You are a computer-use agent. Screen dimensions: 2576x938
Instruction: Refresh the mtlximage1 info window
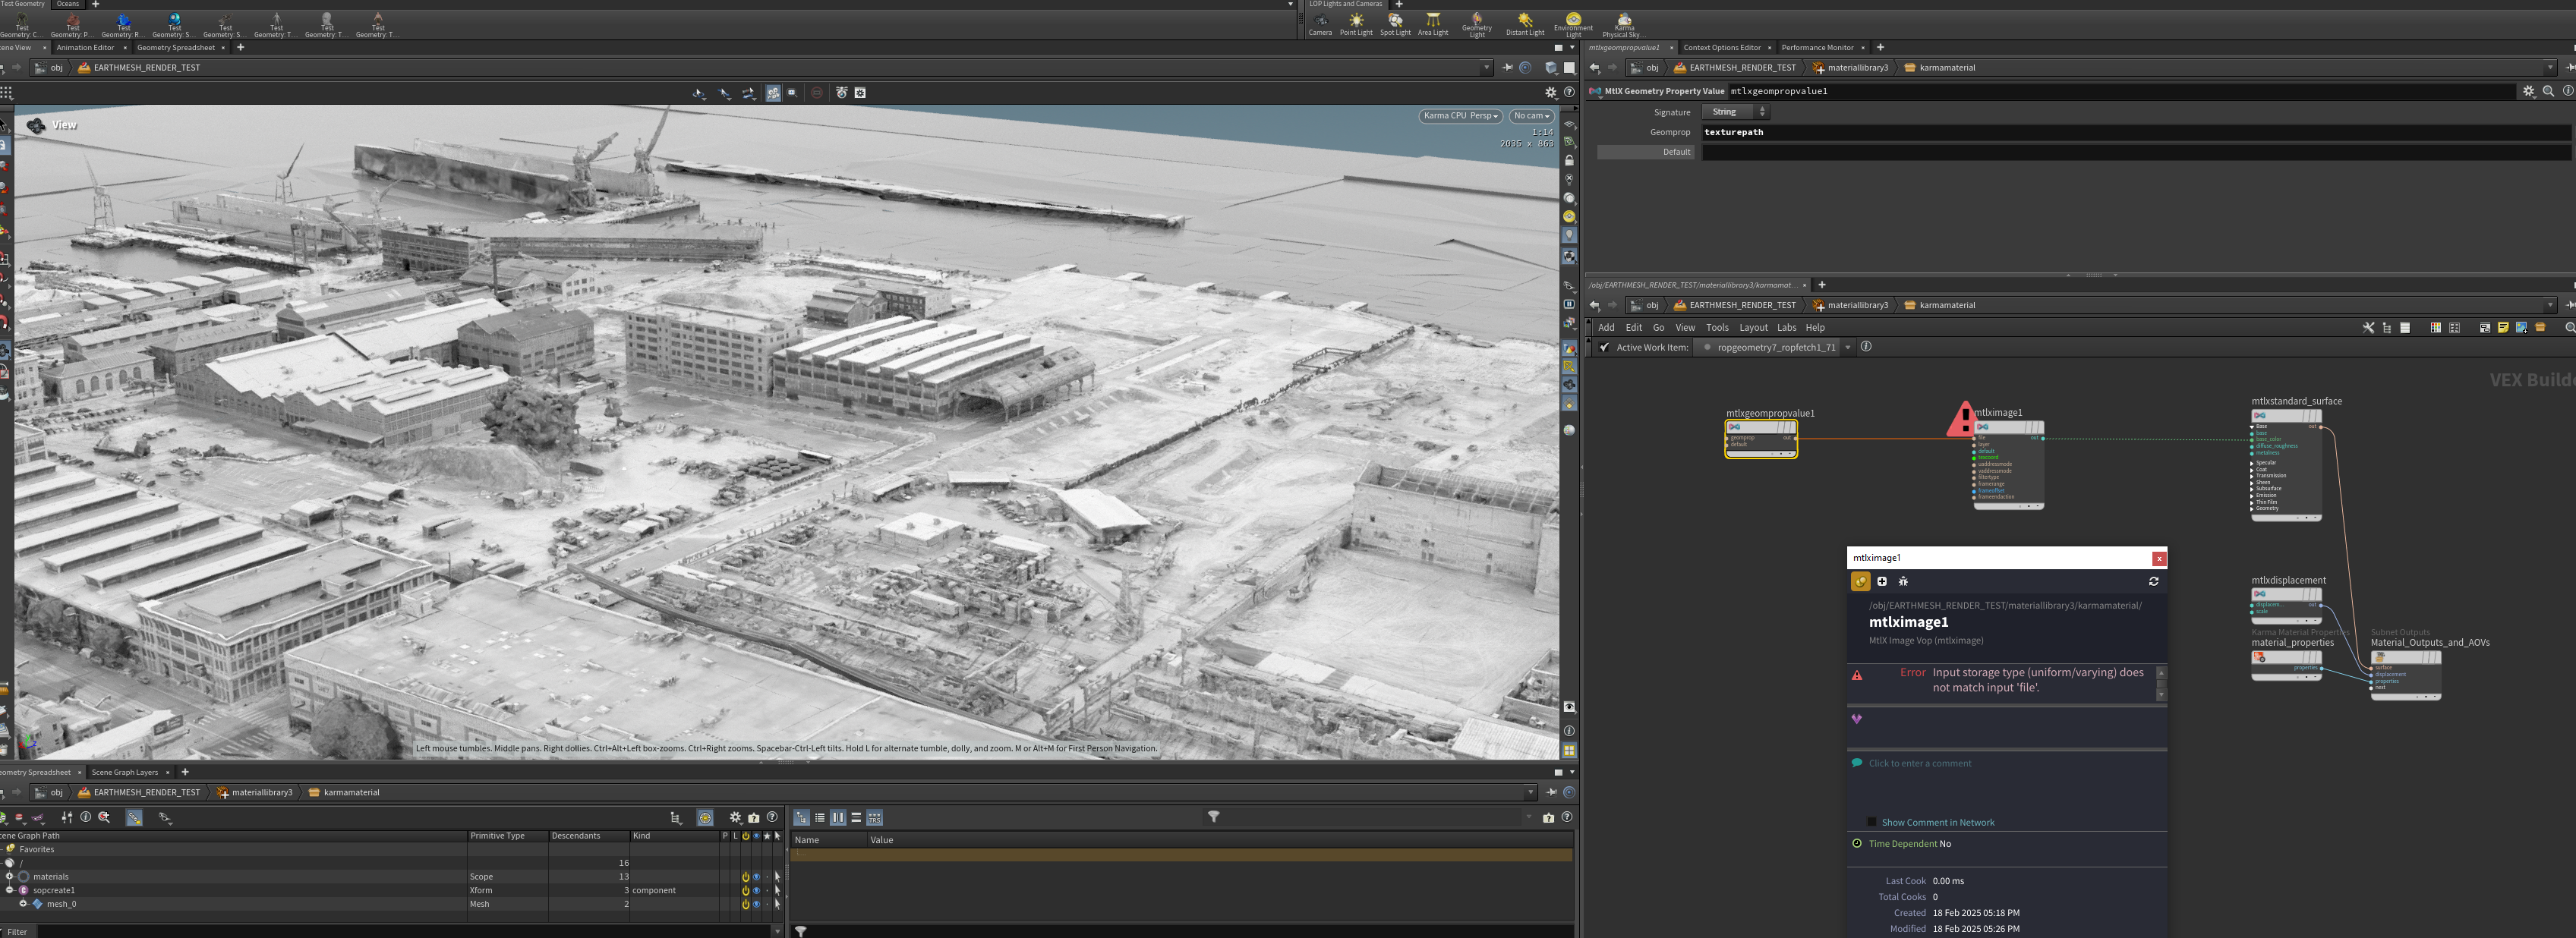(x=2153, y=581)
